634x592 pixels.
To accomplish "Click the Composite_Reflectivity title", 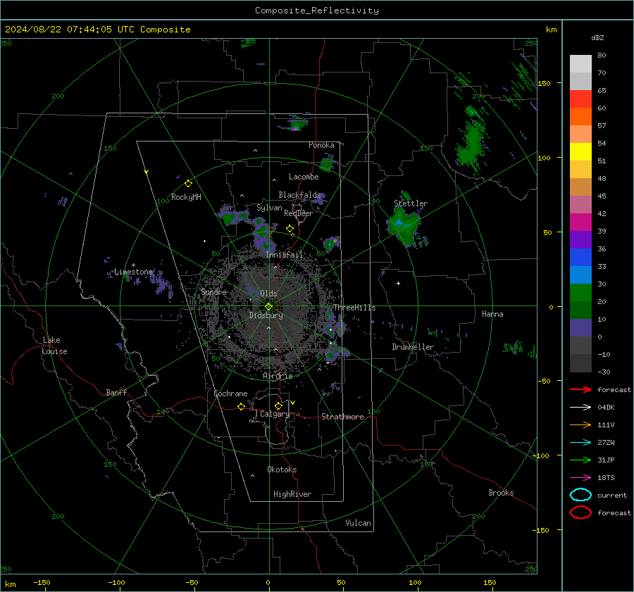I will 317,11.
